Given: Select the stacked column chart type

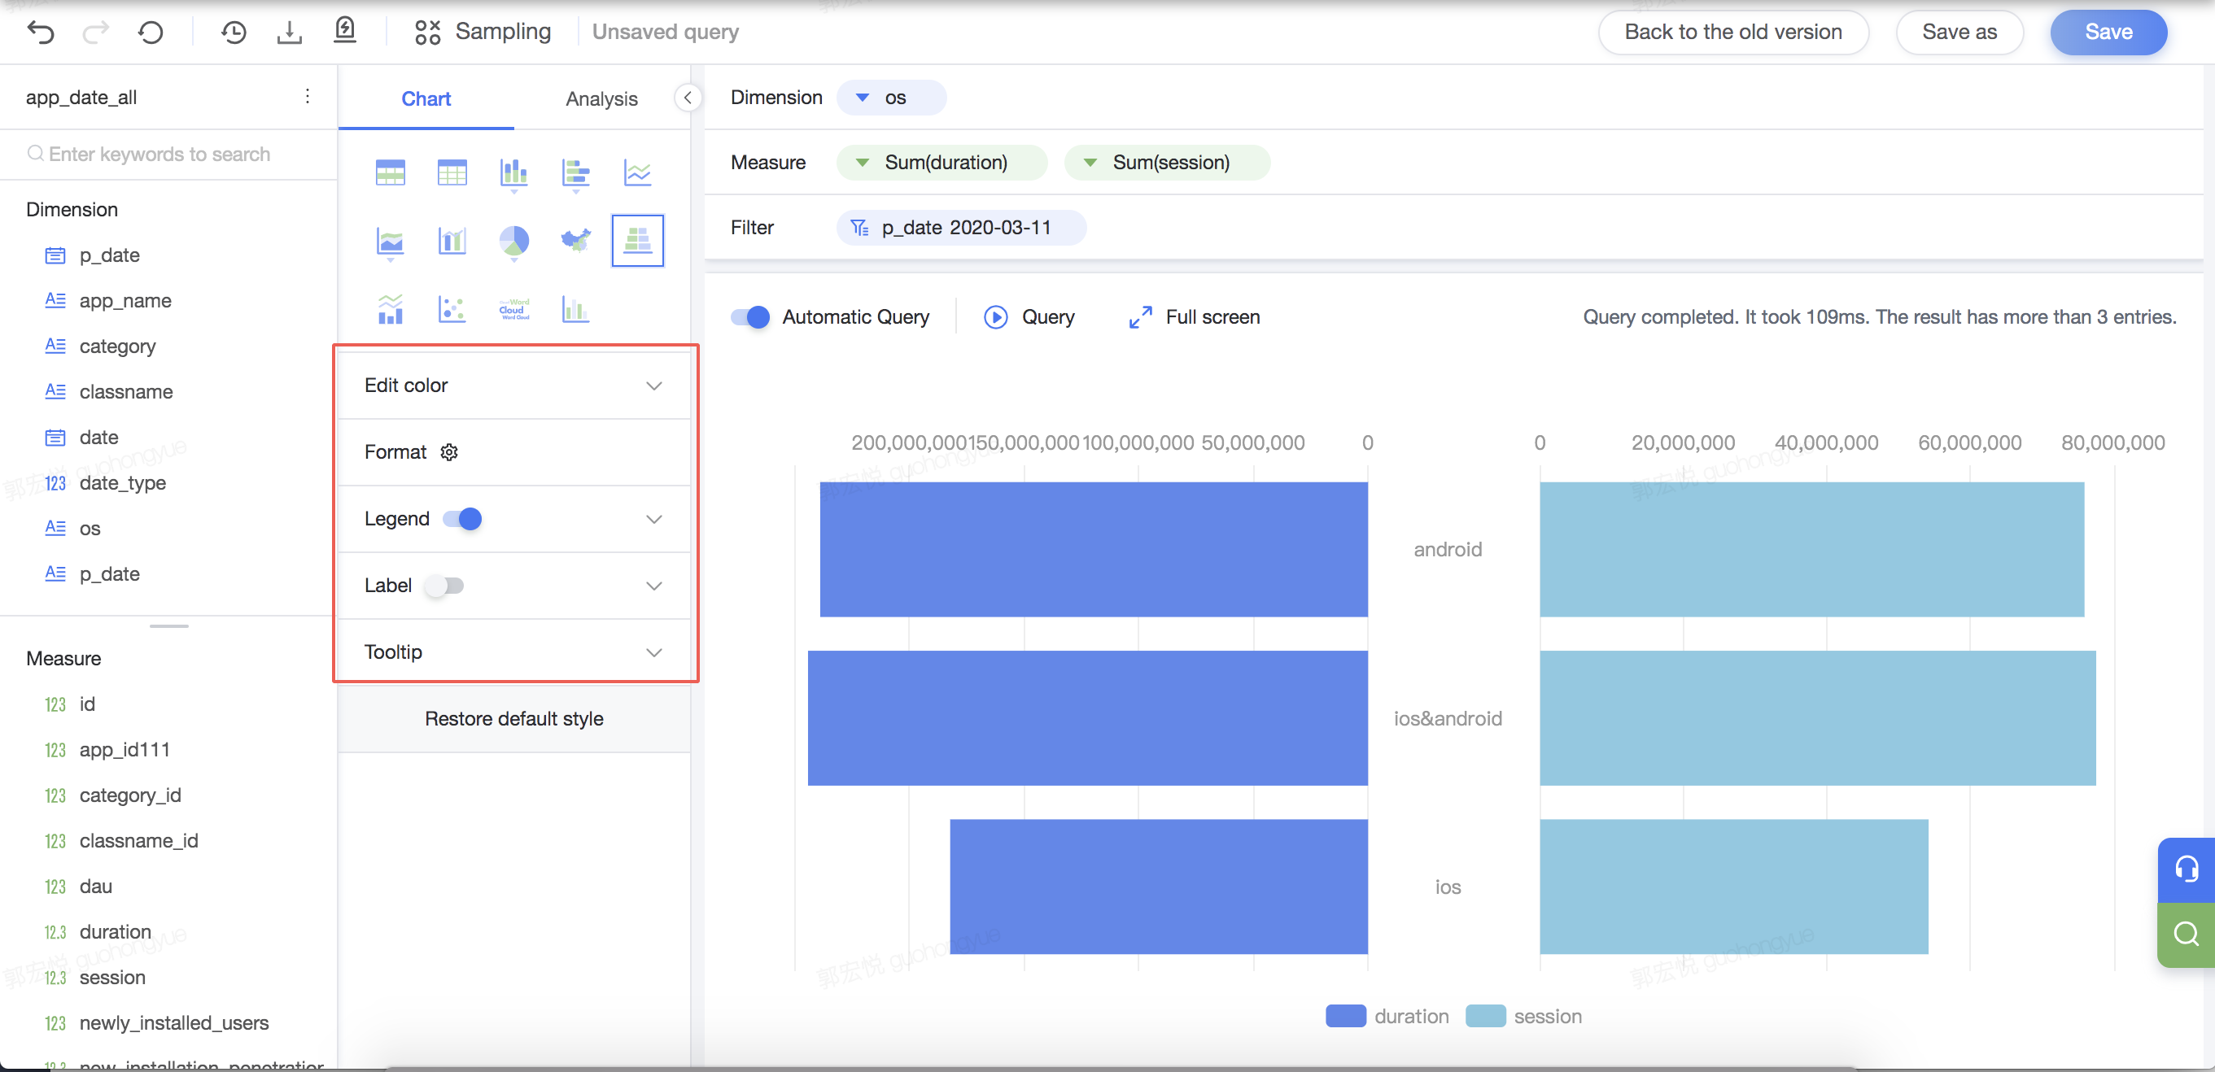Looking at the screenshot, I should [514, 174].
